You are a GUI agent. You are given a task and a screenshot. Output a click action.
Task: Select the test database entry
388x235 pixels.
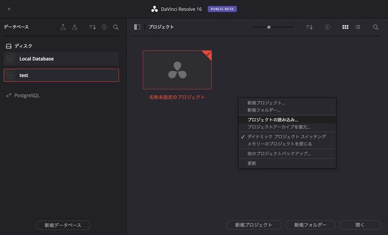[61, 75]
